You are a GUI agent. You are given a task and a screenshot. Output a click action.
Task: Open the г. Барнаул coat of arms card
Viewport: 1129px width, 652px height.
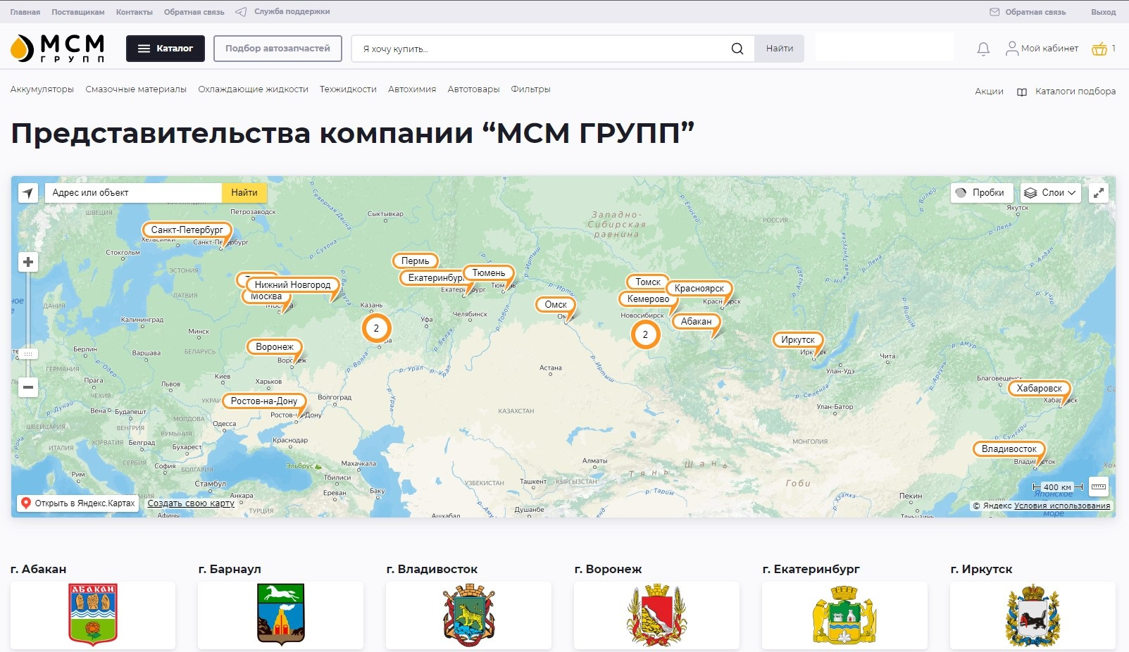pyautogui.click(x=281, y=615)
